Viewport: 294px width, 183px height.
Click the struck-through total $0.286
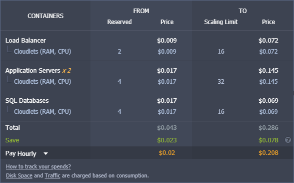coord(268,128)
